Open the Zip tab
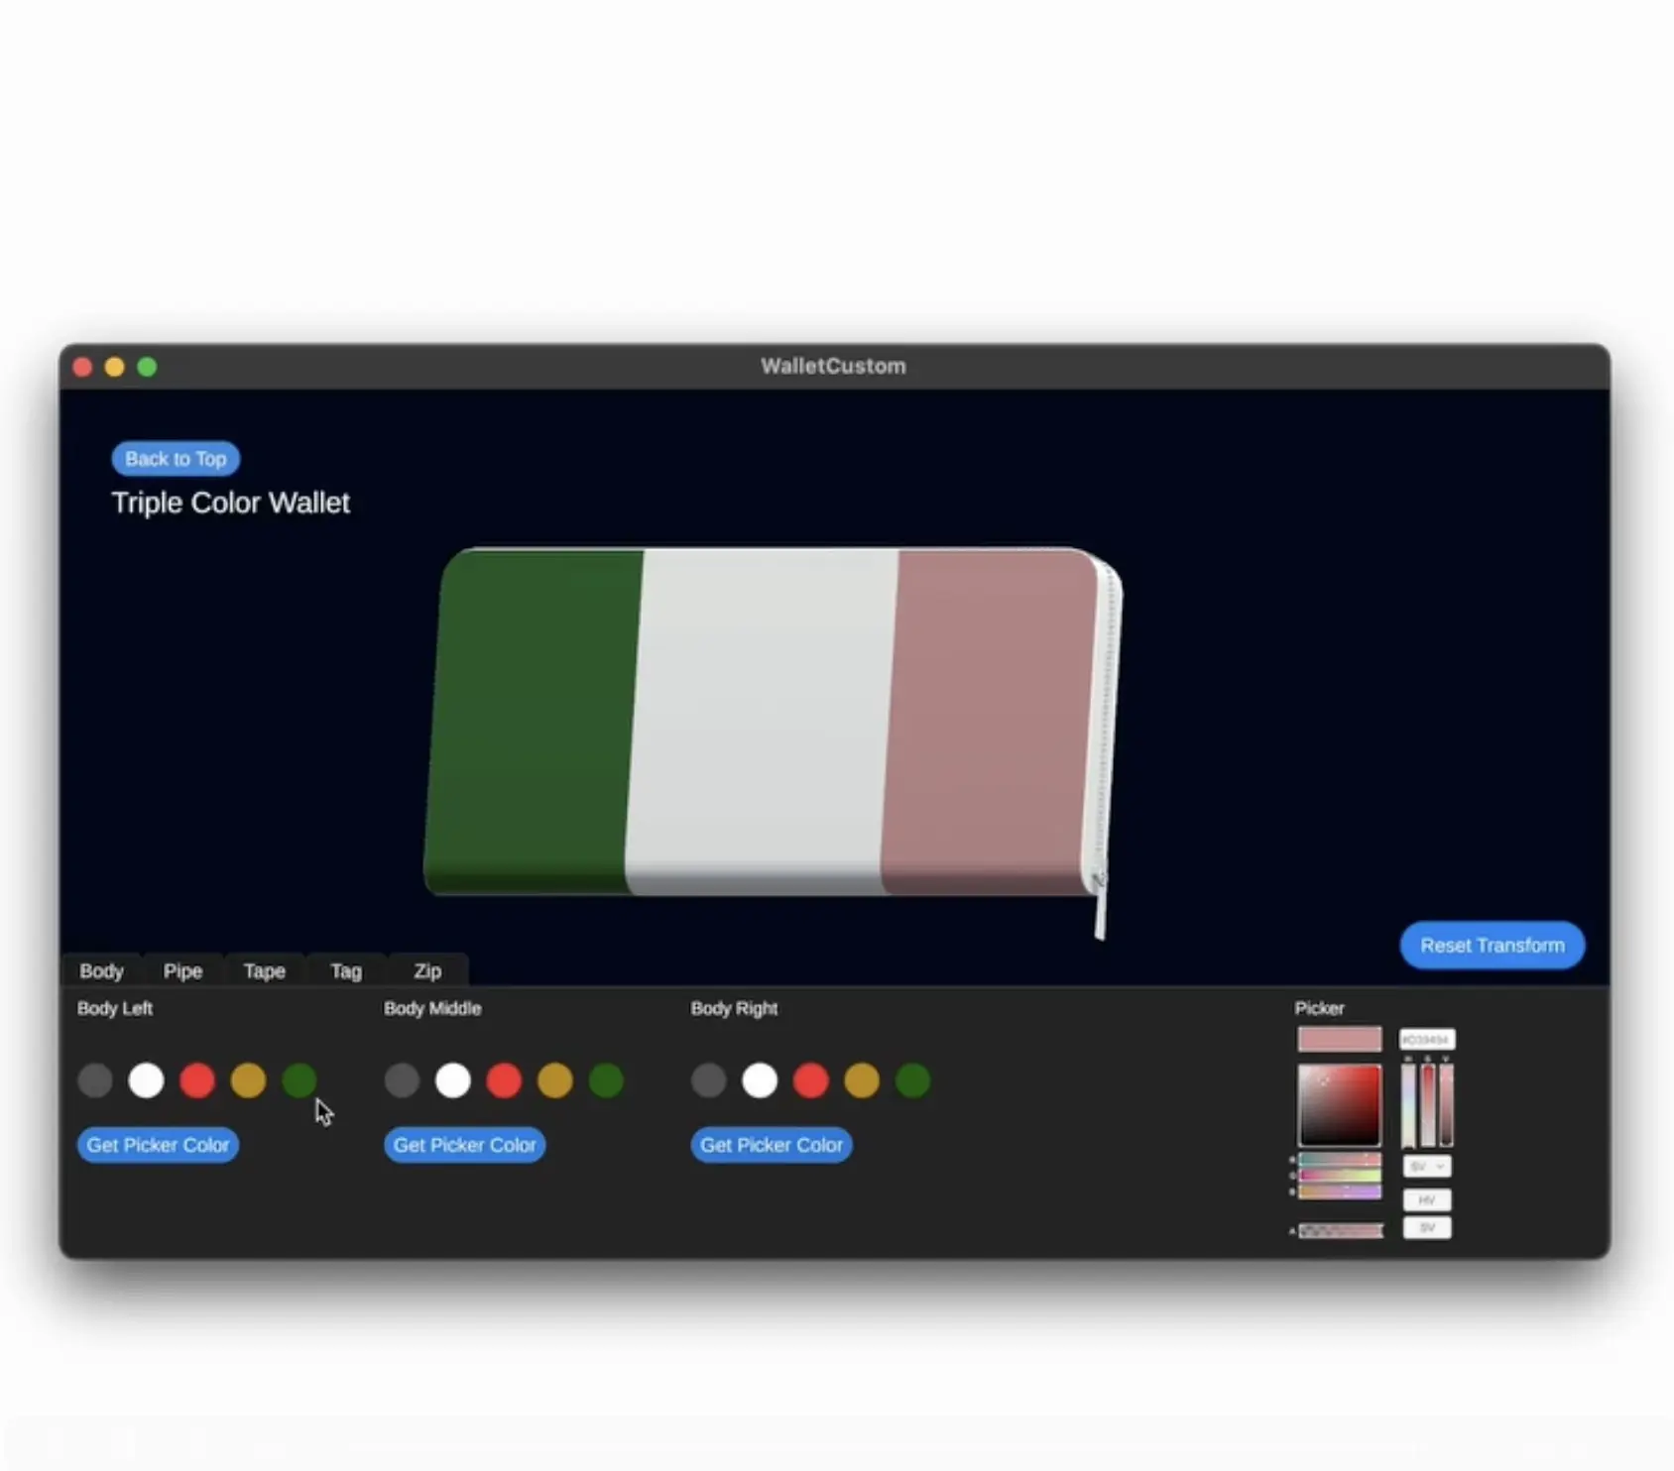The image size is (1674, 1471). tap(427, 971)
